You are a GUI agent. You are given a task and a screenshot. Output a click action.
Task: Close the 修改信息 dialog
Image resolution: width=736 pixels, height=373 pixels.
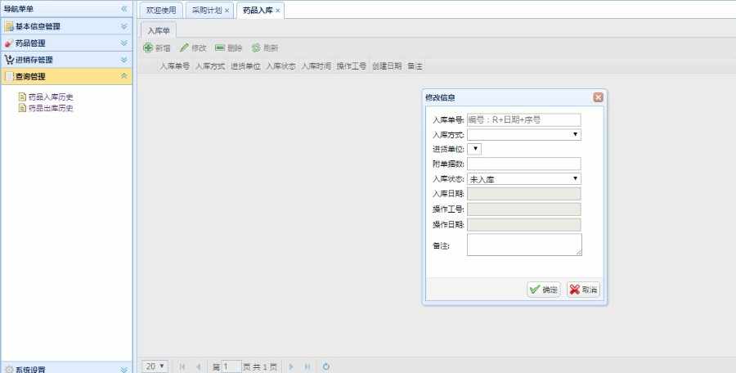[x=598, y=97]
